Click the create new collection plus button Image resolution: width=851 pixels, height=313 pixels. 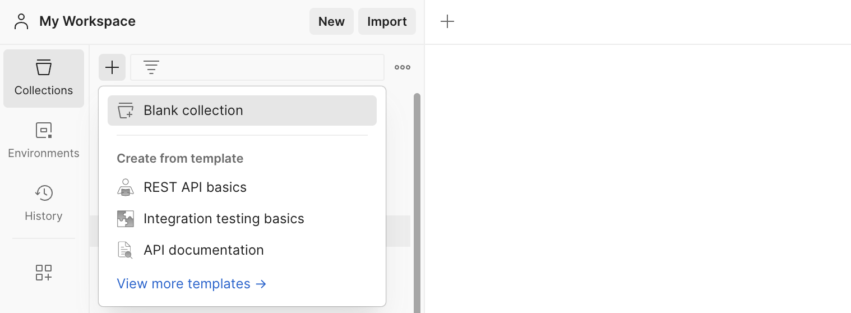click(x=112, y=67)
